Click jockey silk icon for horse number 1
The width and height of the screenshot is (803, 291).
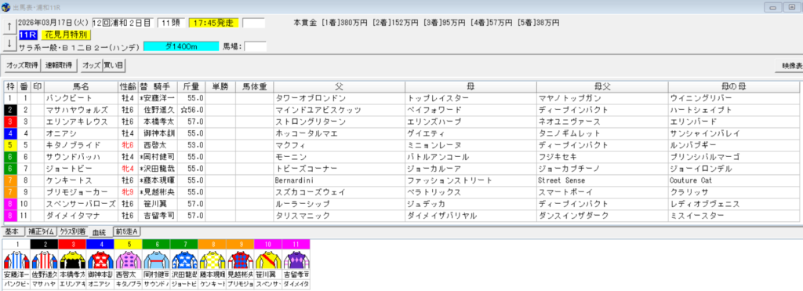(x=17, y=260)
